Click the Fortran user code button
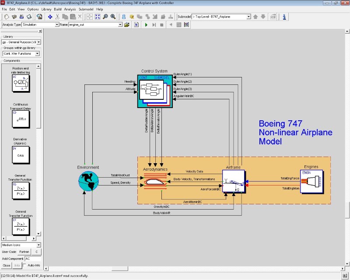The width and height of the screenshot is (350, 280). [24, 252]
